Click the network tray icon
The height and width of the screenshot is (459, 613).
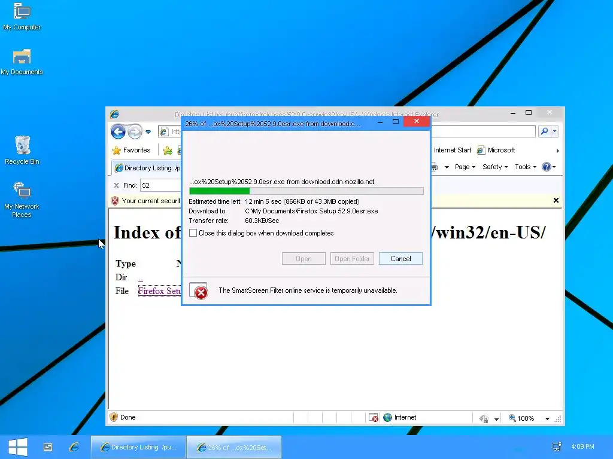(556, 446)
